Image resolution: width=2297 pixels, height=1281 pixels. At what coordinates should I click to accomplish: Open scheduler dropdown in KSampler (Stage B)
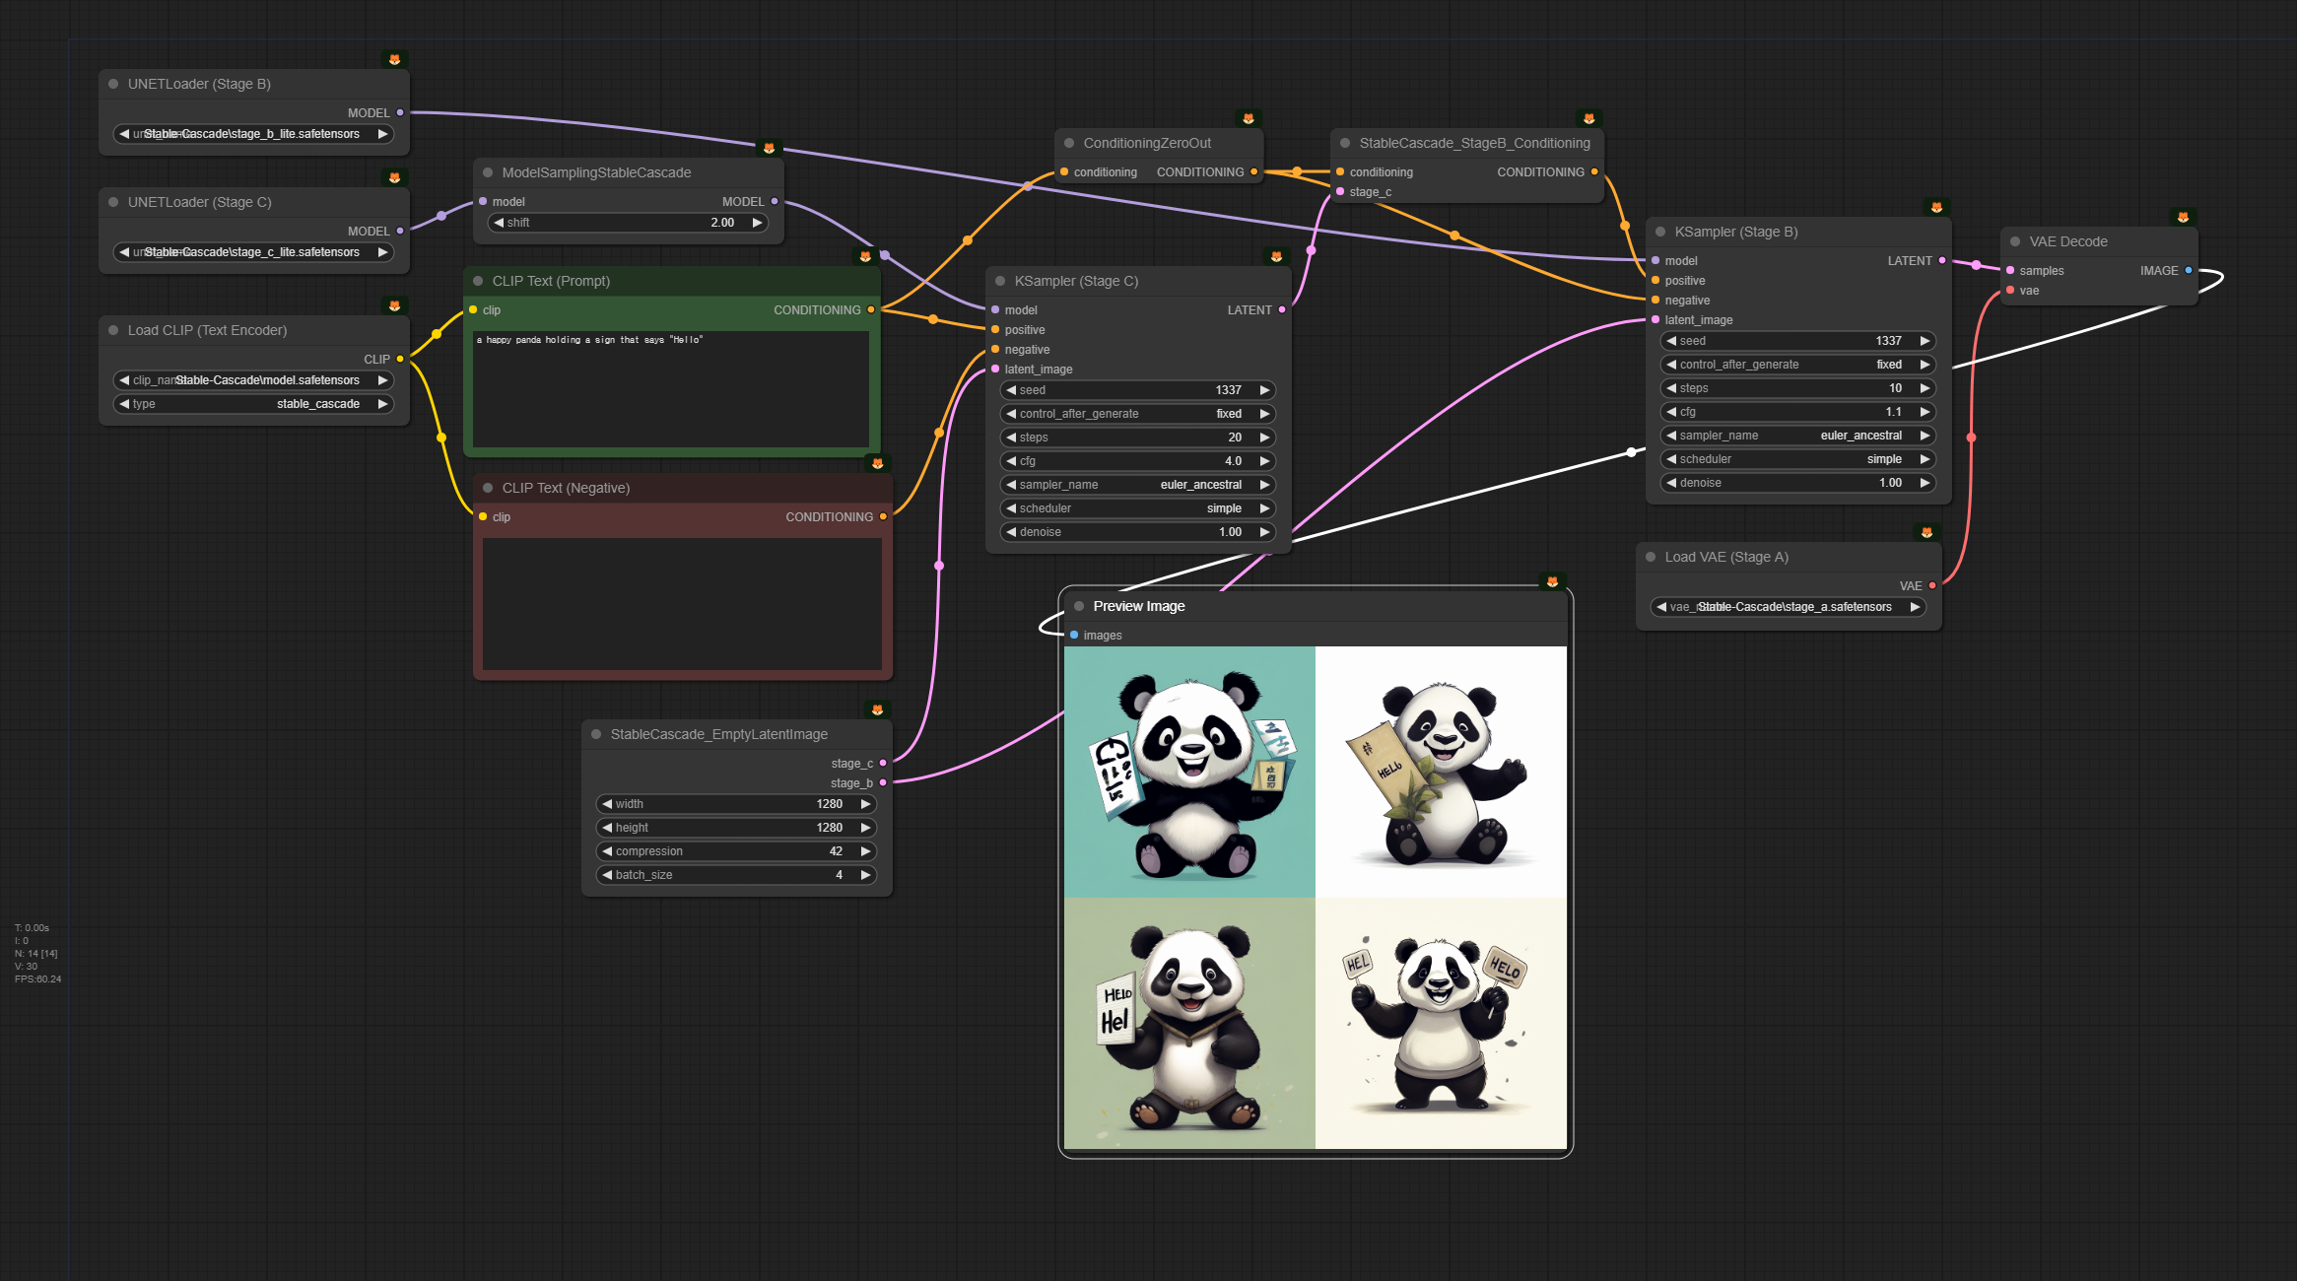pyautogui.click(x=1798, y=459)
